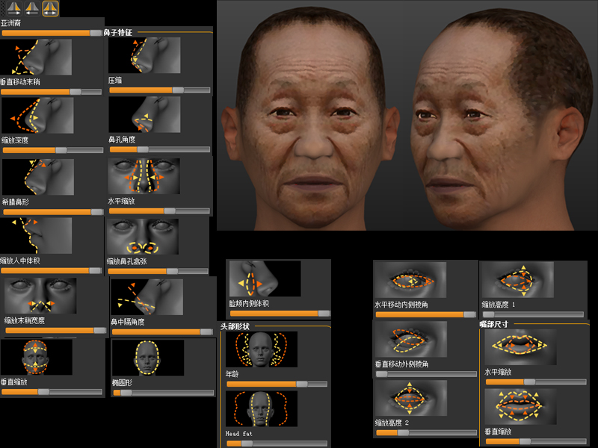
Task: Click the 鼻子特征 section header
Action: click(x=118, y=33)
